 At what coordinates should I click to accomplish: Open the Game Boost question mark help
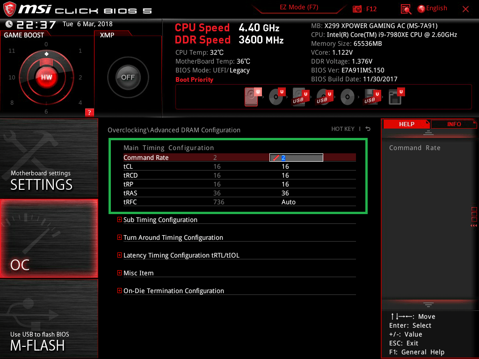pyautogui.click(x=89, y=112)
